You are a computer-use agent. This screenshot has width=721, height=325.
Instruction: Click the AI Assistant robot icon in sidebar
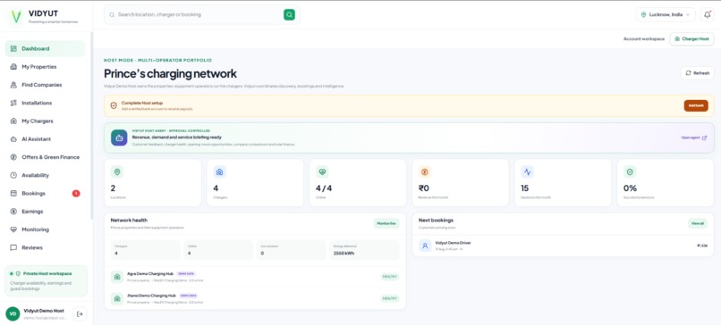(13, 139)
